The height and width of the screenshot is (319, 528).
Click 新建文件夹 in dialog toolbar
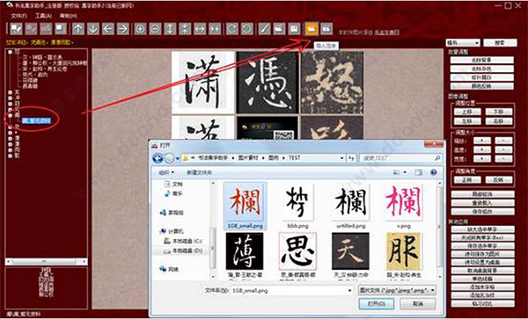199,172
